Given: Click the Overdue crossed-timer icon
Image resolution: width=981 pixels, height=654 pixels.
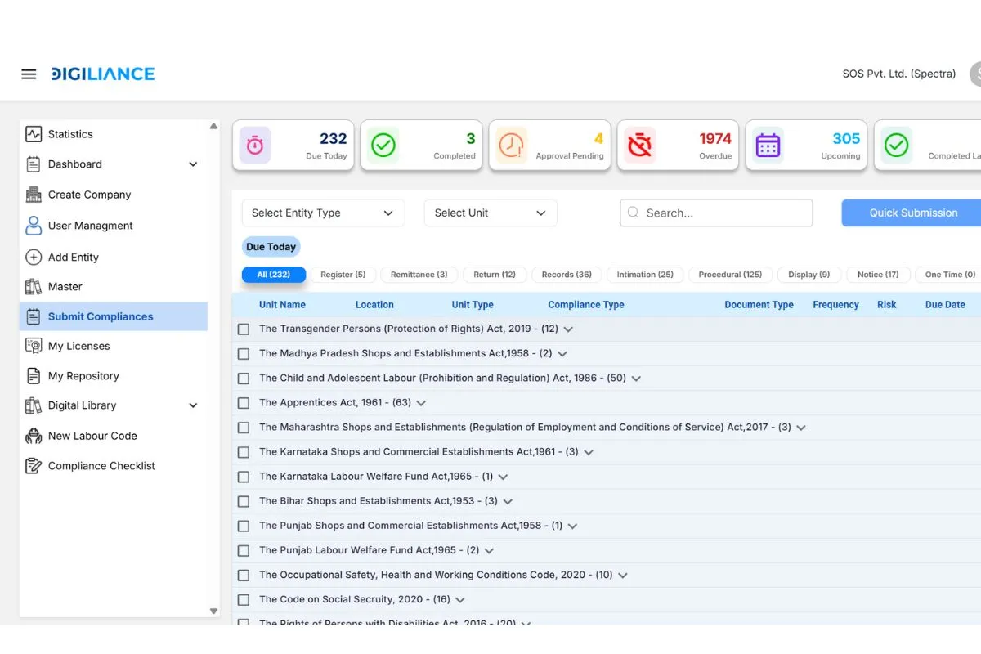Looking at the screenshot, I should tap(640, 146).
